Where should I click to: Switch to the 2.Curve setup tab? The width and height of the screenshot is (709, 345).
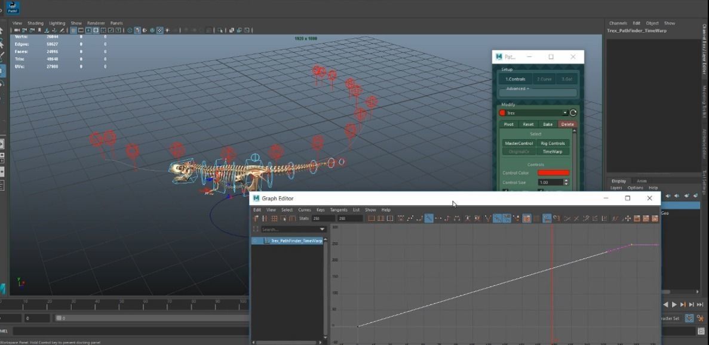tap(544, 79)
